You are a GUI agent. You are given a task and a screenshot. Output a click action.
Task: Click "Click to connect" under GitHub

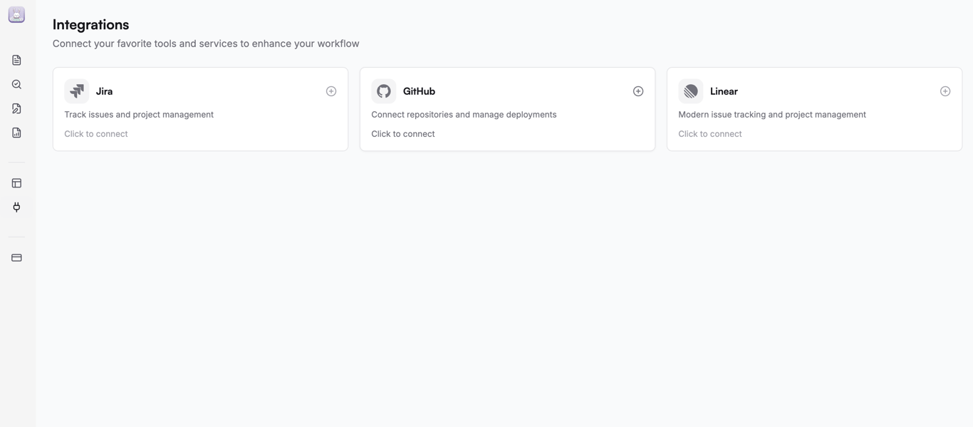click(403, 134)
